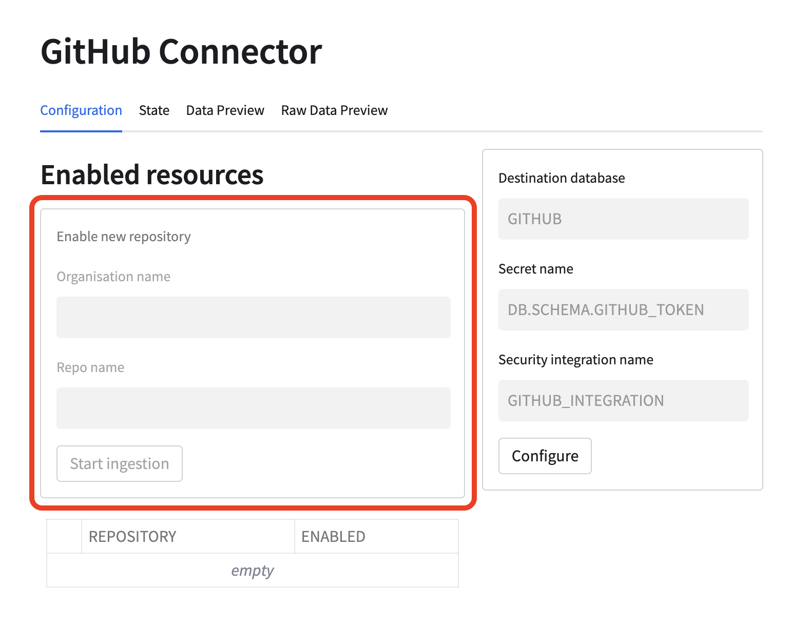The width and height of the screenshot is (810, 624).
Task: Switch to the State tab
Action: click(x=154, y=110)
